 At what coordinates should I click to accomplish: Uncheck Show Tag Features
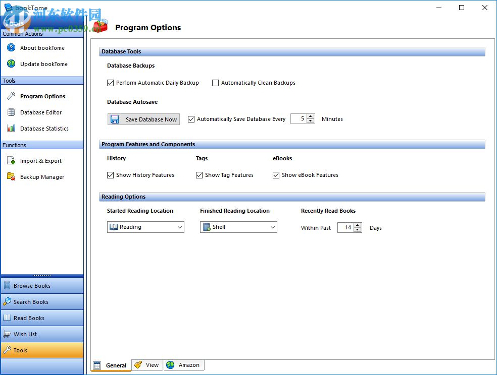pyautogui.click(x=199, y=175)
